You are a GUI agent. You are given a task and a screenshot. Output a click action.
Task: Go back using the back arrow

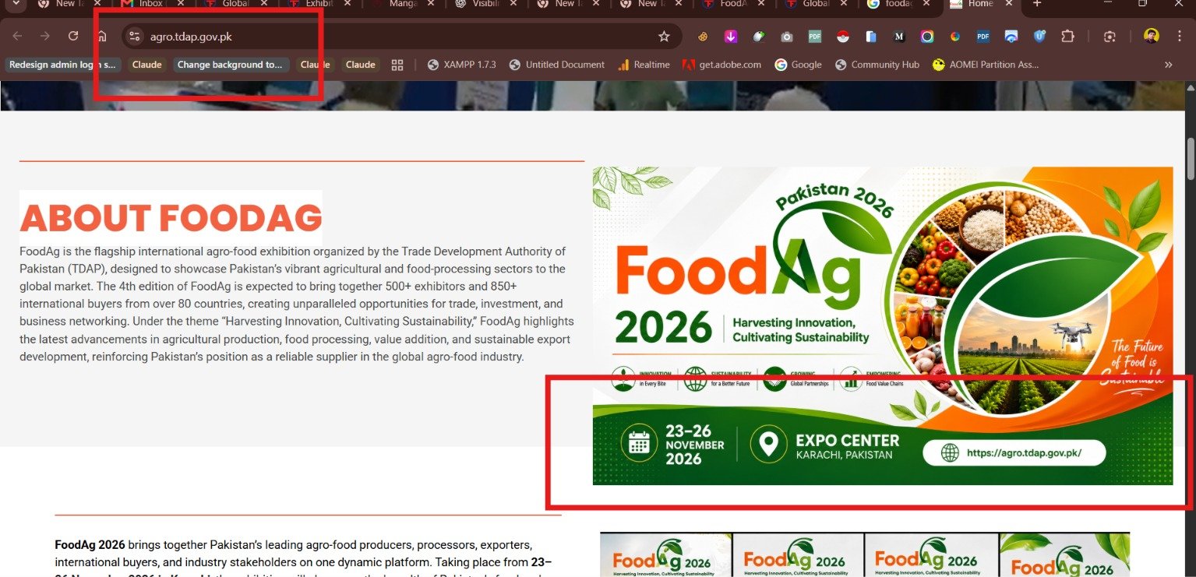[17, 37]
